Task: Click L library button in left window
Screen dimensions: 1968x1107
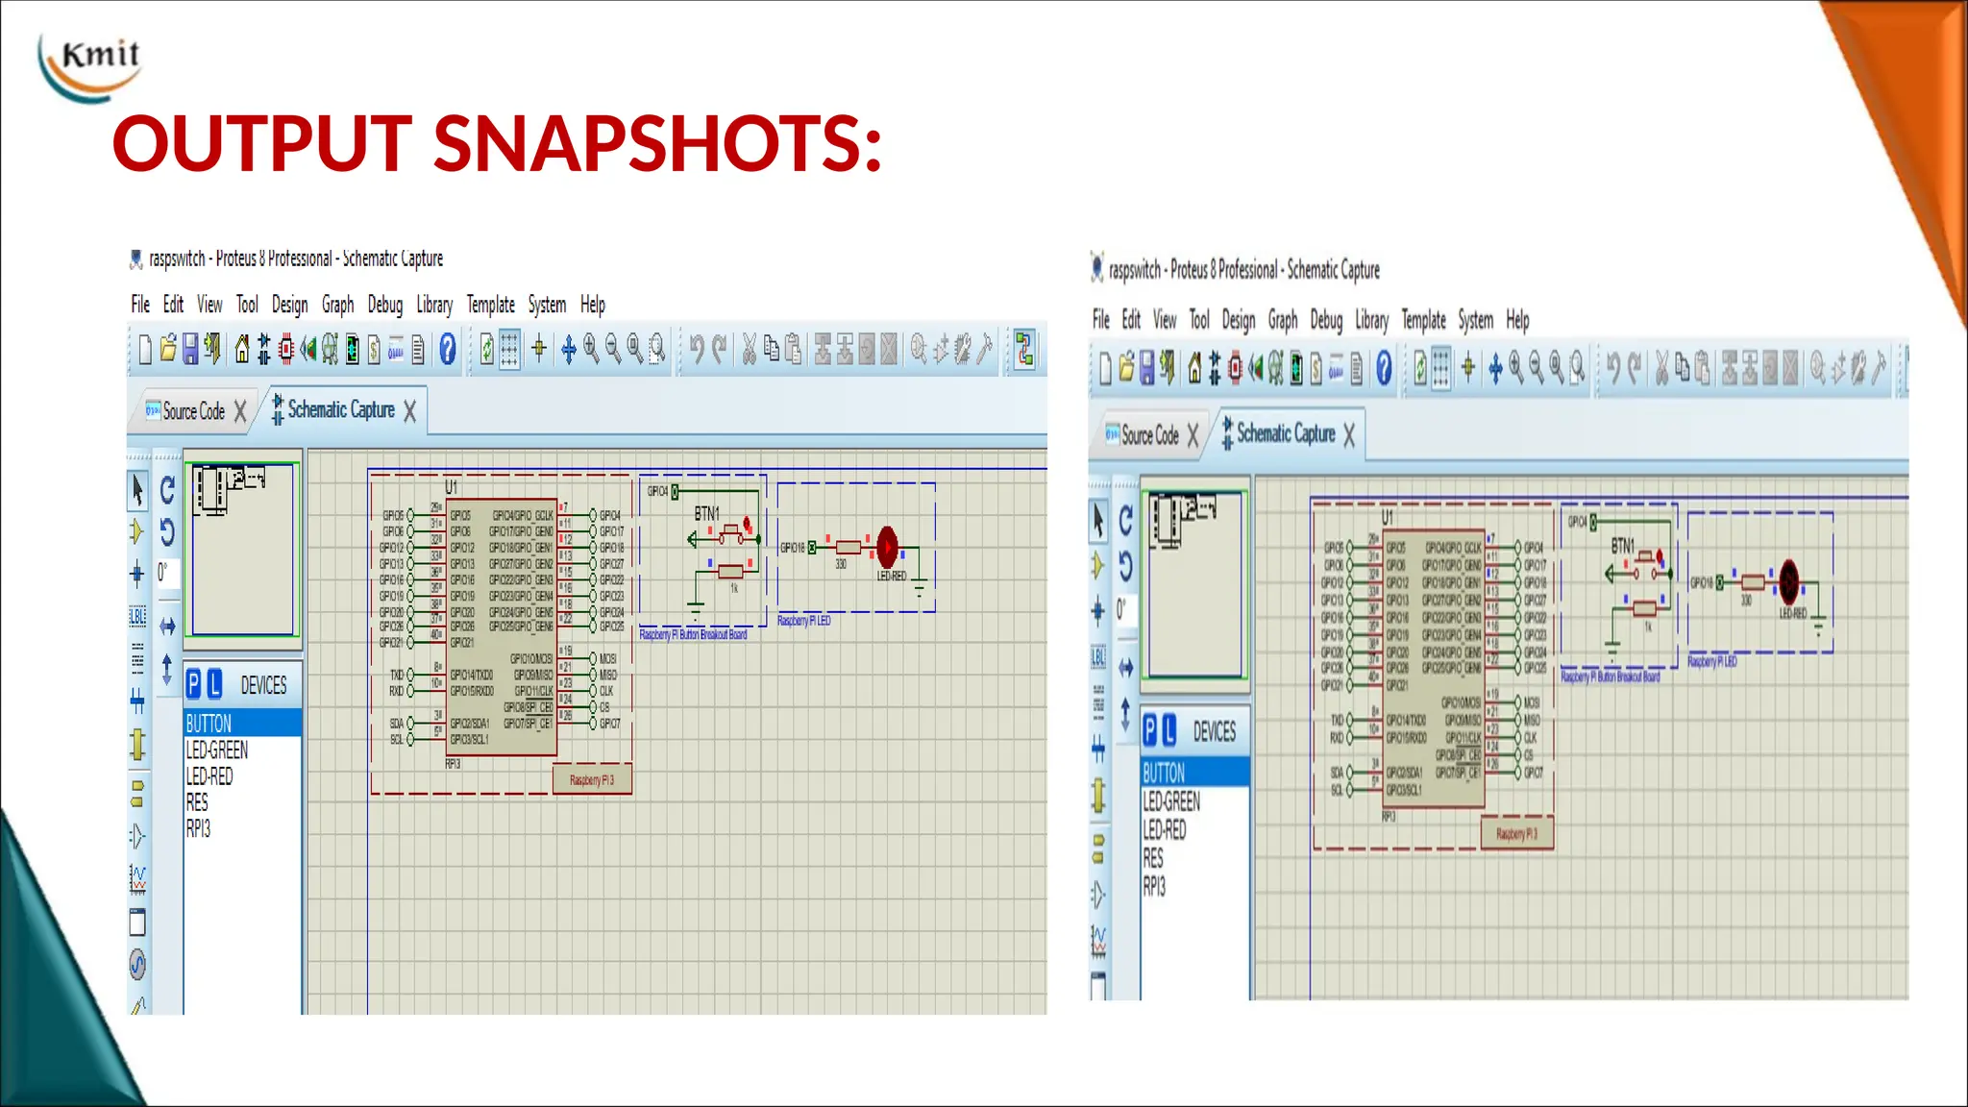Action: (214, 684)
